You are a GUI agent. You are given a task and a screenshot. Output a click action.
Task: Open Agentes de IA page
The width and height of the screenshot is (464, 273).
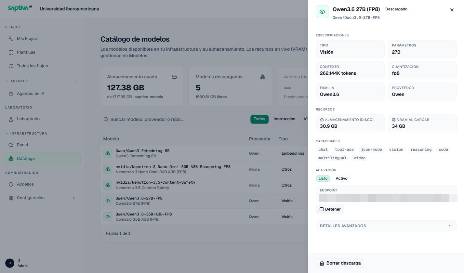click(42, 94)
